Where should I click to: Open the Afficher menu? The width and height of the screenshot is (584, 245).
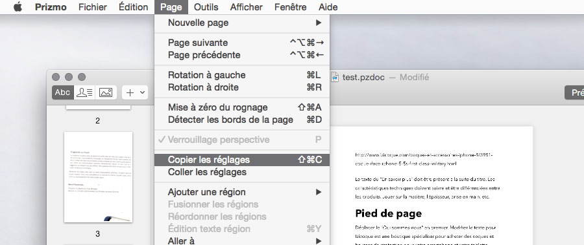pyautogui.click(x=246, y=6)
